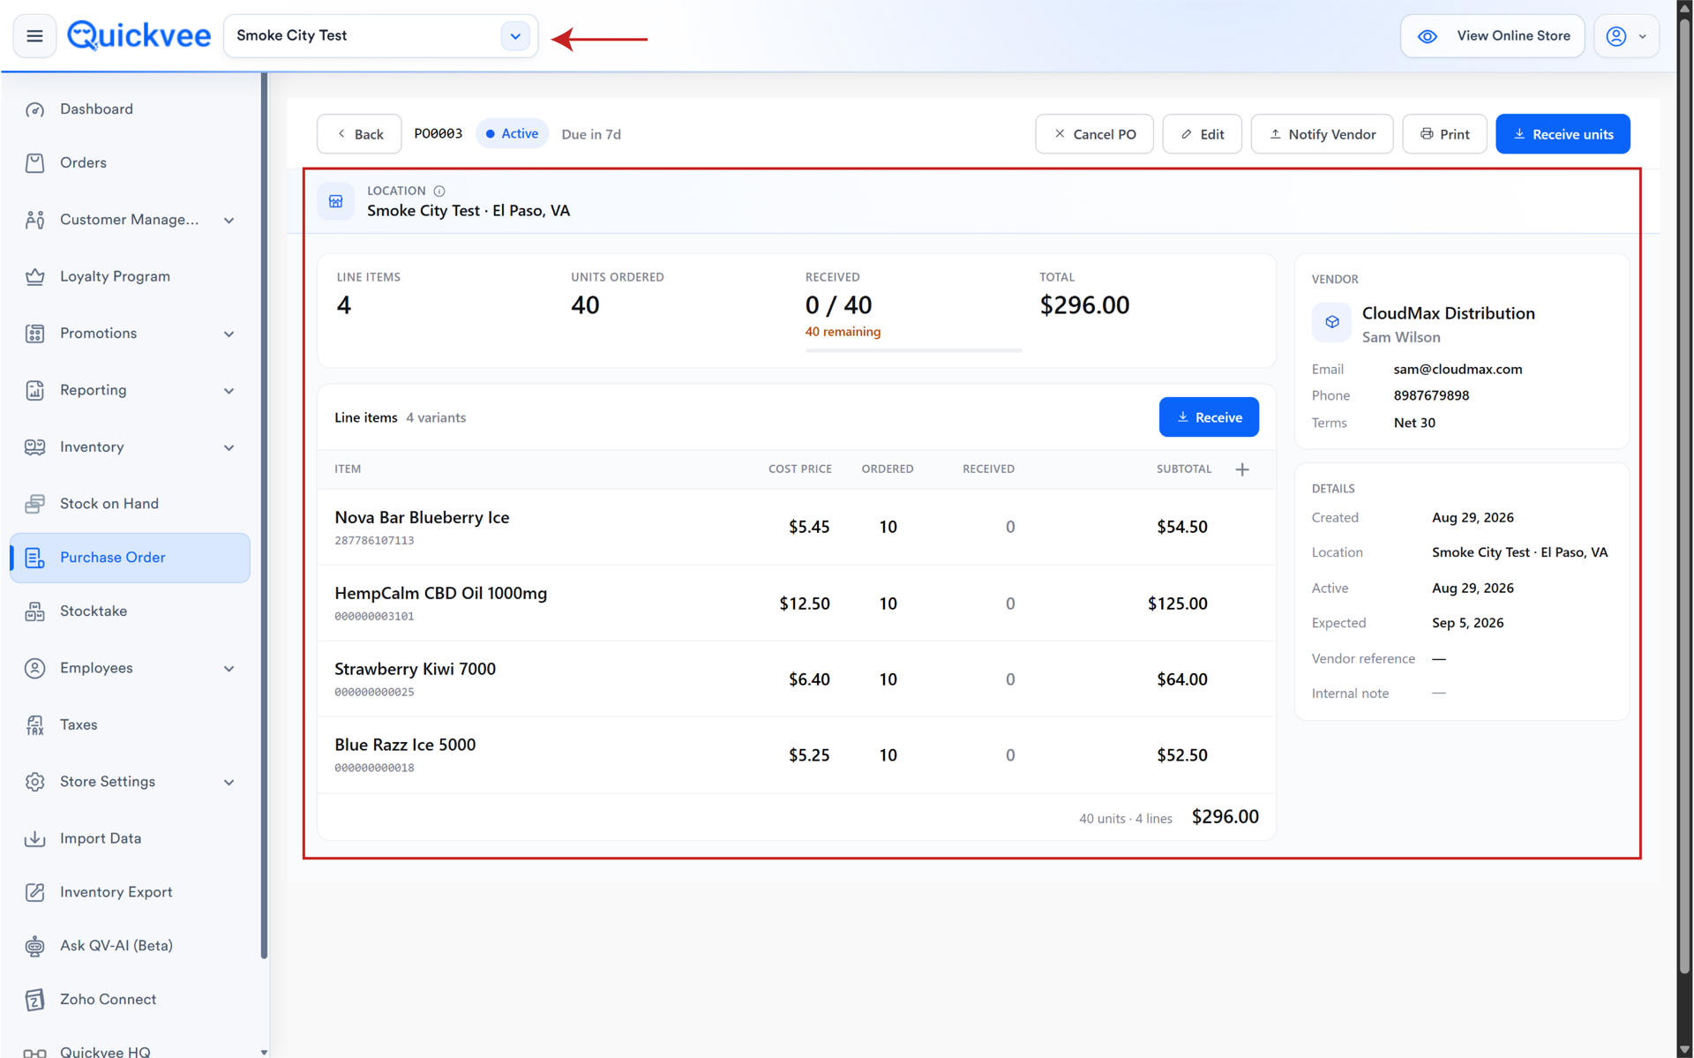Click the plus icon in table header

pyautogui.click(x=1242, y=469)
